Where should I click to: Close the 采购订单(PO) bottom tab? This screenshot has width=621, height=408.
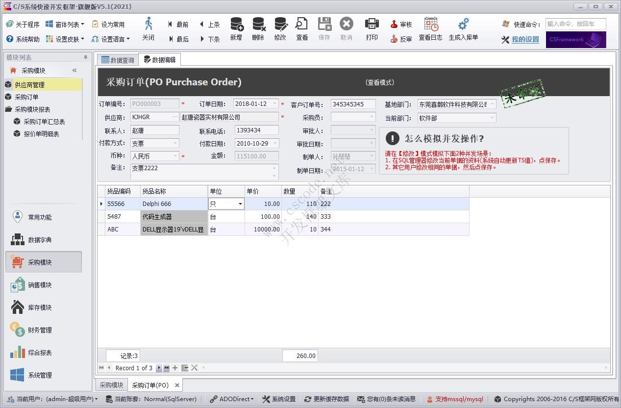click(176, 385)
